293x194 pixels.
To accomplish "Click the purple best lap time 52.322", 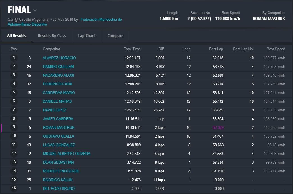I will click(218, 128).
